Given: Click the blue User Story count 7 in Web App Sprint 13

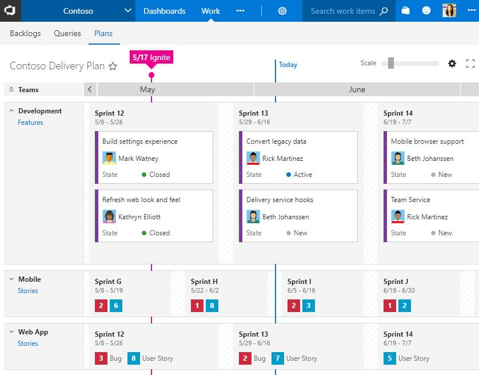Looking at the screenshot, I should coord(278,358).
